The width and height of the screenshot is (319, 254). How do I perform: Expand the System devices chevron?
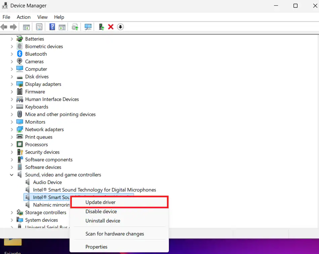coord(12,220)
